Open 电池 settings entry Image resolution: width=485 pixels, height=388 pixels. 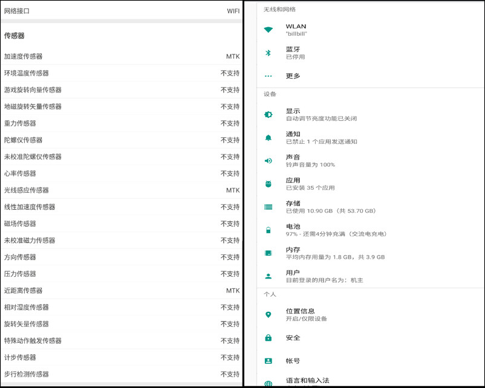tap(370, 230)
